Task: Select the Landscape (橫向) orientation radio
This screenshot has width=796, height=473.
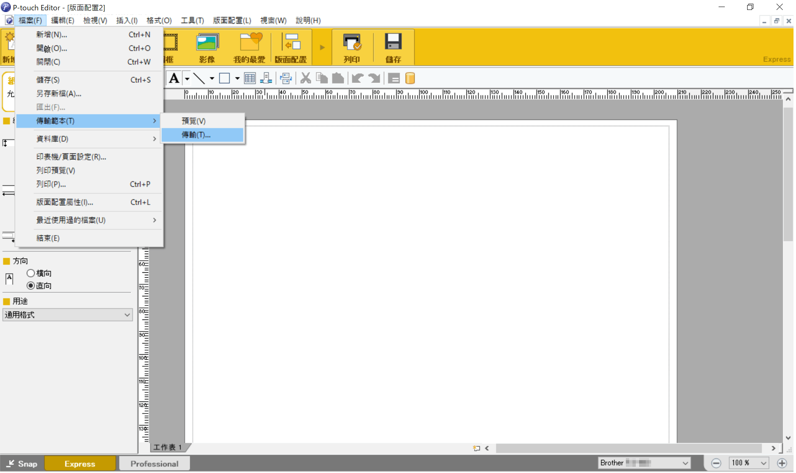Action: pos(31,274)
